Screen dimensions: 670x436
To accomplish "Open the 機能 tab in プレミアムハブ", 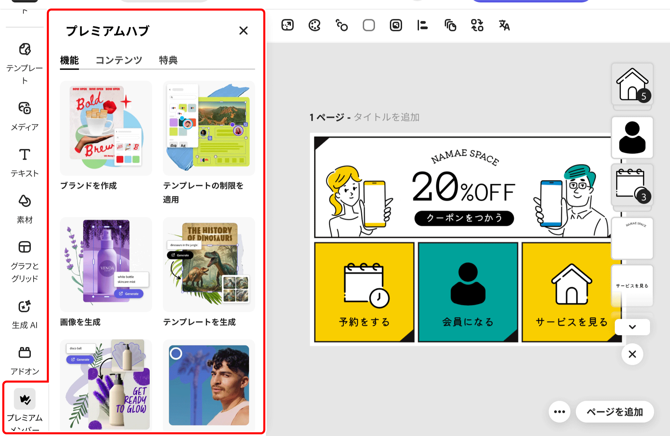I will coord(69,60).
